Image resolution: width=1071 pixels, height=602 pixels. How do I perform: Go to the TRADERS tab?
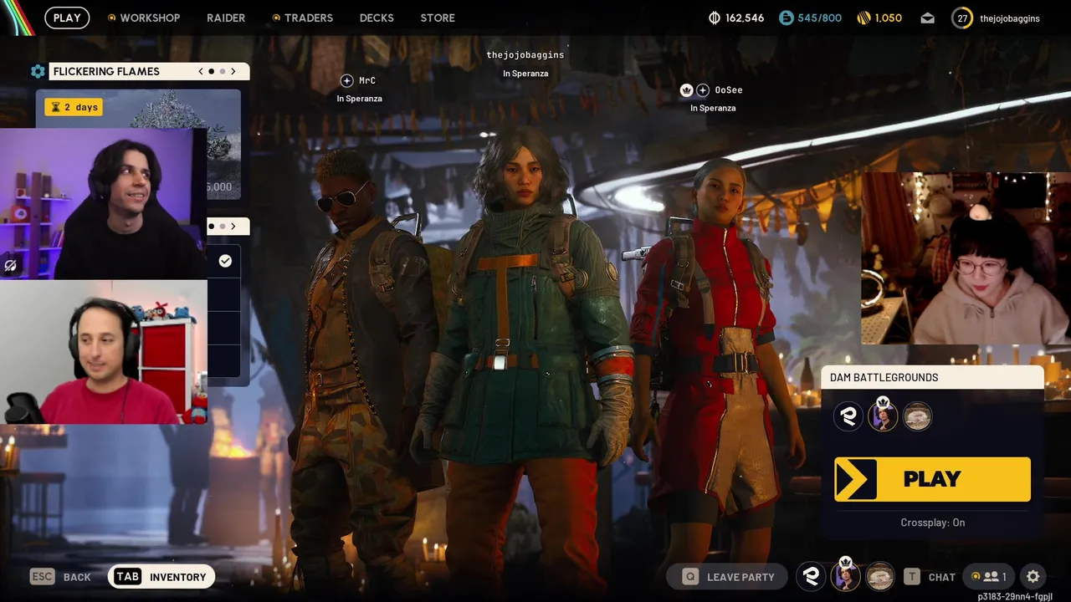pyautogui.click(x=309, y=18)
